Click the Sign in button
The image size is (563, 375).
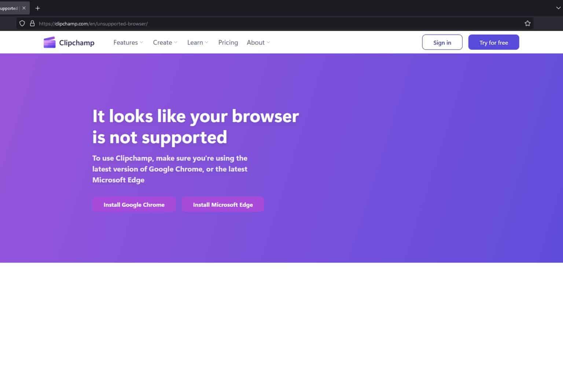coord(442,42)
